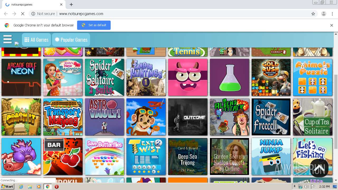Open Famous Paintings 1 game

point(146,77)
